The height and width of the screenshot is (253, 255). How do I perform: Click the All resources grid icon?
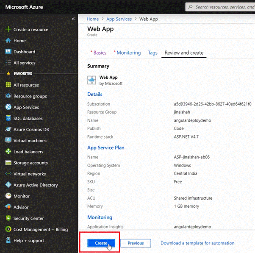(x=8, y=85)
